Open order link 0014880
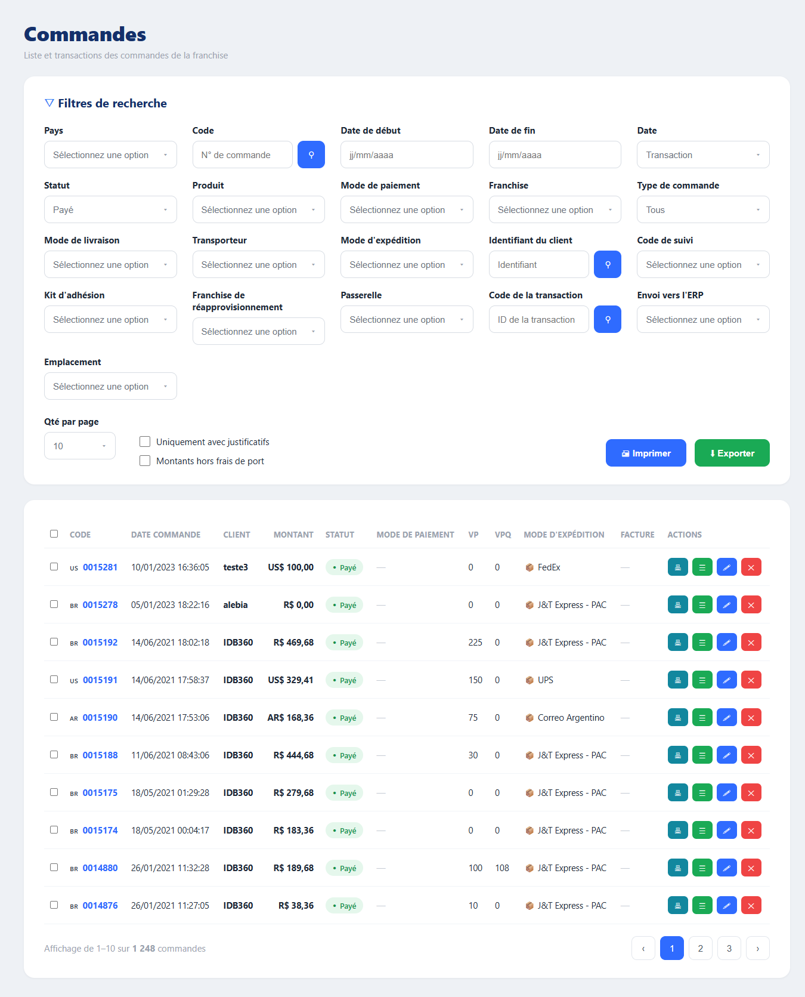This screenshot has width=805, height=997. click(100, 868)
